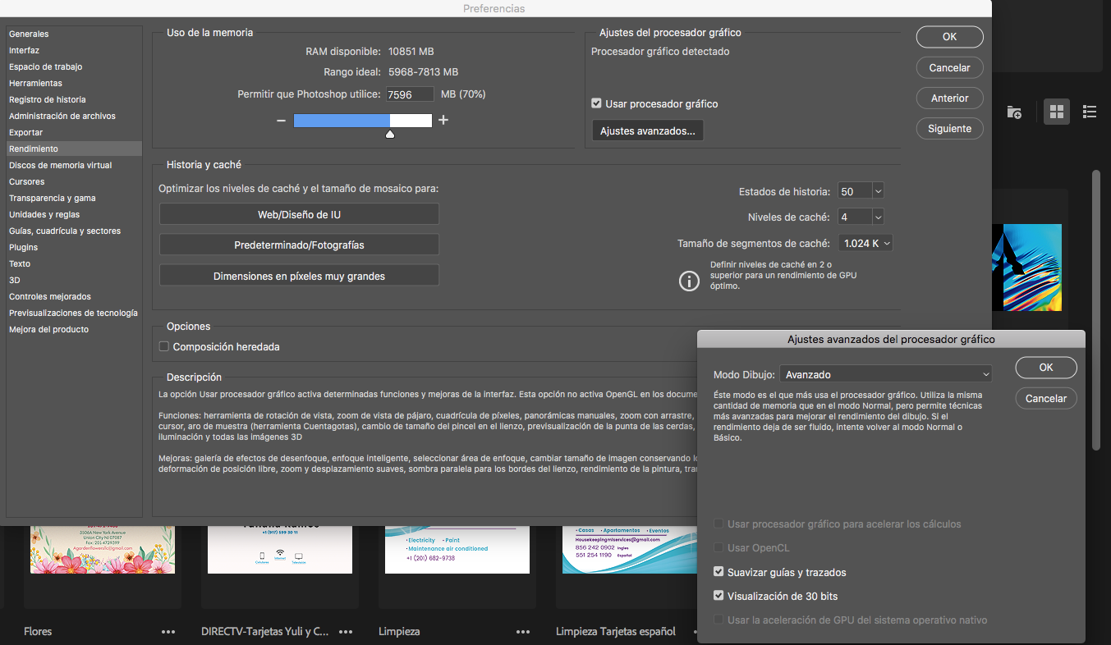Open the Estados de historia dropdown
Viewport: 1111px width, 645px height.
click(x=860, y=190)
